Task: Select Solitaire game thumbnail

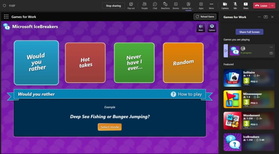Action: (232, 78)
